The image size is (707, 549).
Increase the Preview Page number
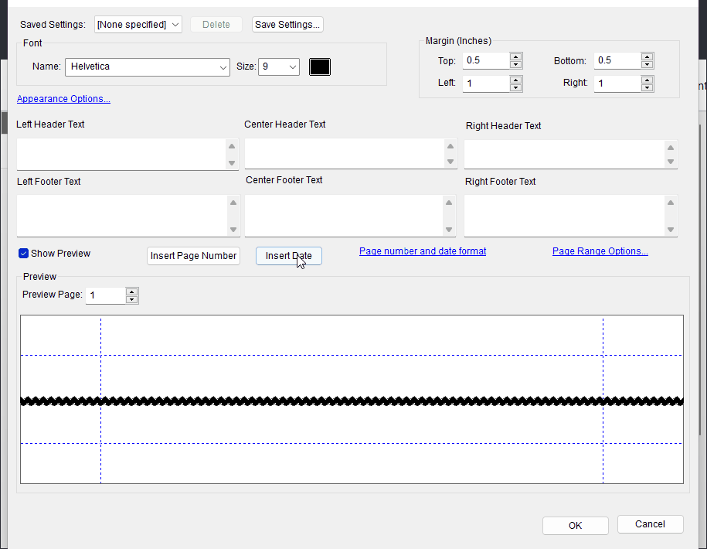pos(131,292)
